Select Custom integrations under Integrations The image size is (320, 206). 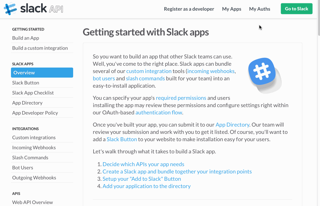point(34,137)
